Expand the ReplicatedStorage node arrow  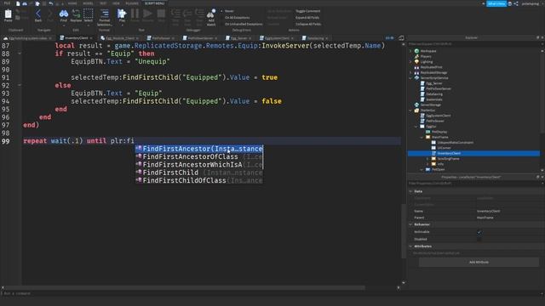pos(410,72)
